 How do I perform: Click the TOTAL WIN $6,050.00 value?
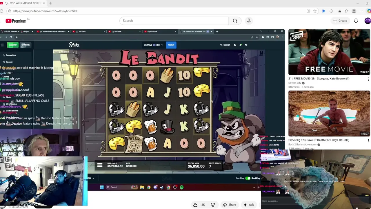pyautogui.click(x=196, y=166)
